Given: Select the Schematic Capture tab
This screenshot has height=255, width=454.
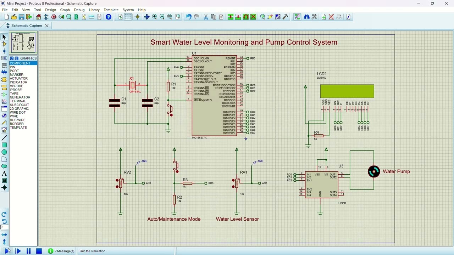Looking at the screenshot, I should click(x=27, y=25).
